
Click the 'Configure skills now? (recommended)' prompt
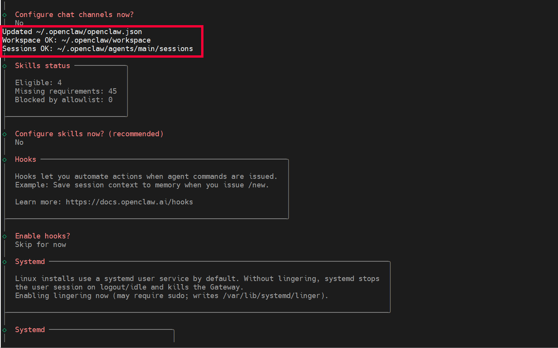tap(89, 133)
